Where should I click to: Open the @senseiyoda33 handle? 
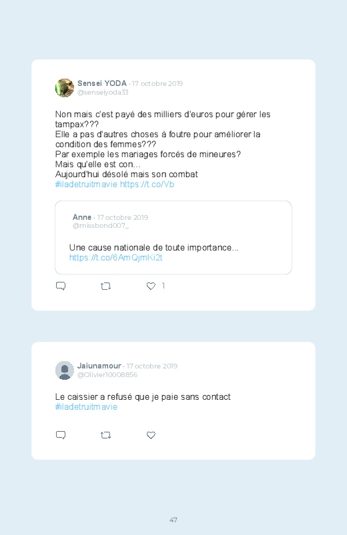(103, 93)
